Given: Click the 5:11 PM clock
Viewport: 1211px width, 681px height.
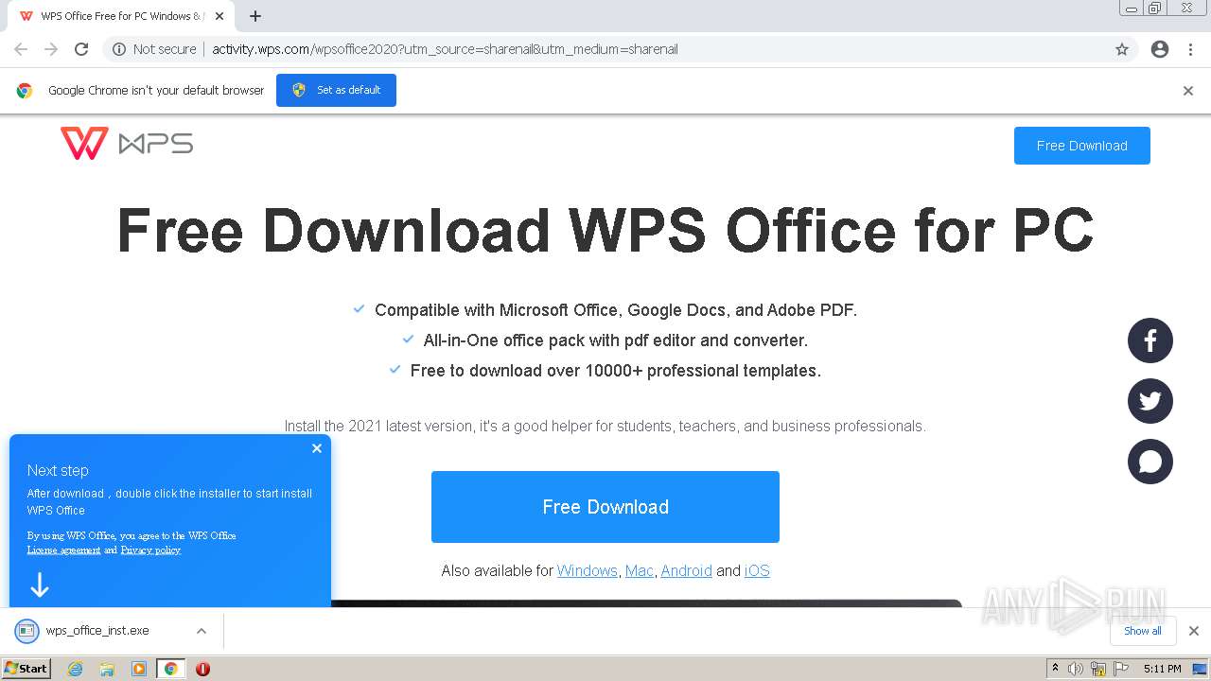Looking at the screenshot, I should [1162, 669].
